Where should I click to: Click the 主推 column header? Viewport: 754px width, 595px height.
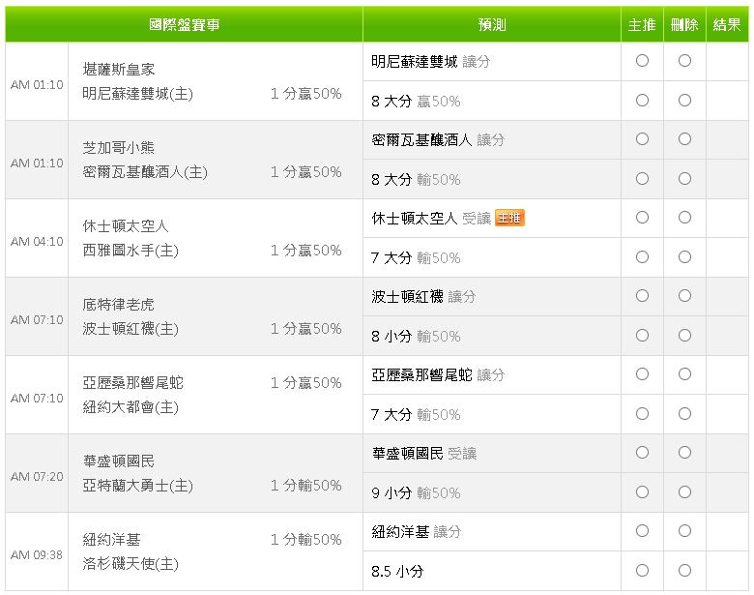(x=642, y=24)
